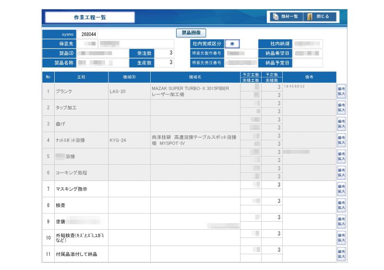
Task: Expand remarks for the 曲げ row
Action: (341, 124)
